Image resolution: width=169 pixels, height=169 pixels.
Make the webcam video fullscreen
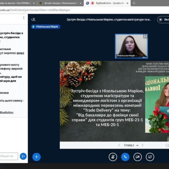[x=146, y=36]
